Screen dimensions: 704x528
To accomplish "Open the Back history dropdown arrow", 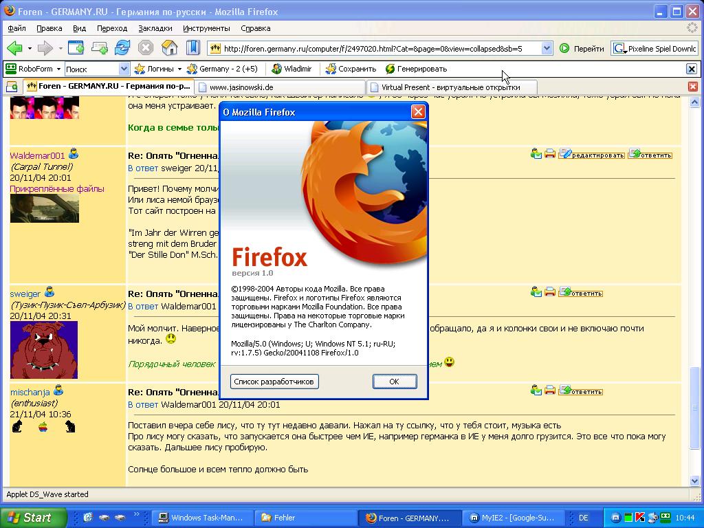I will (x=30, y=48).
